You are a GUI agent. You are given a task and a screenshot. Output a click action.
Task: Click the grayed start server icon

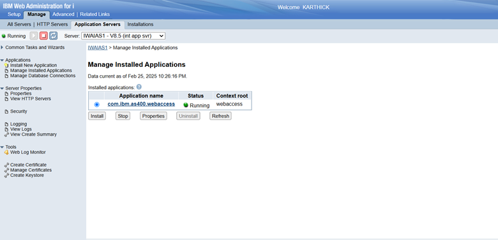click(x=34, y=36)
